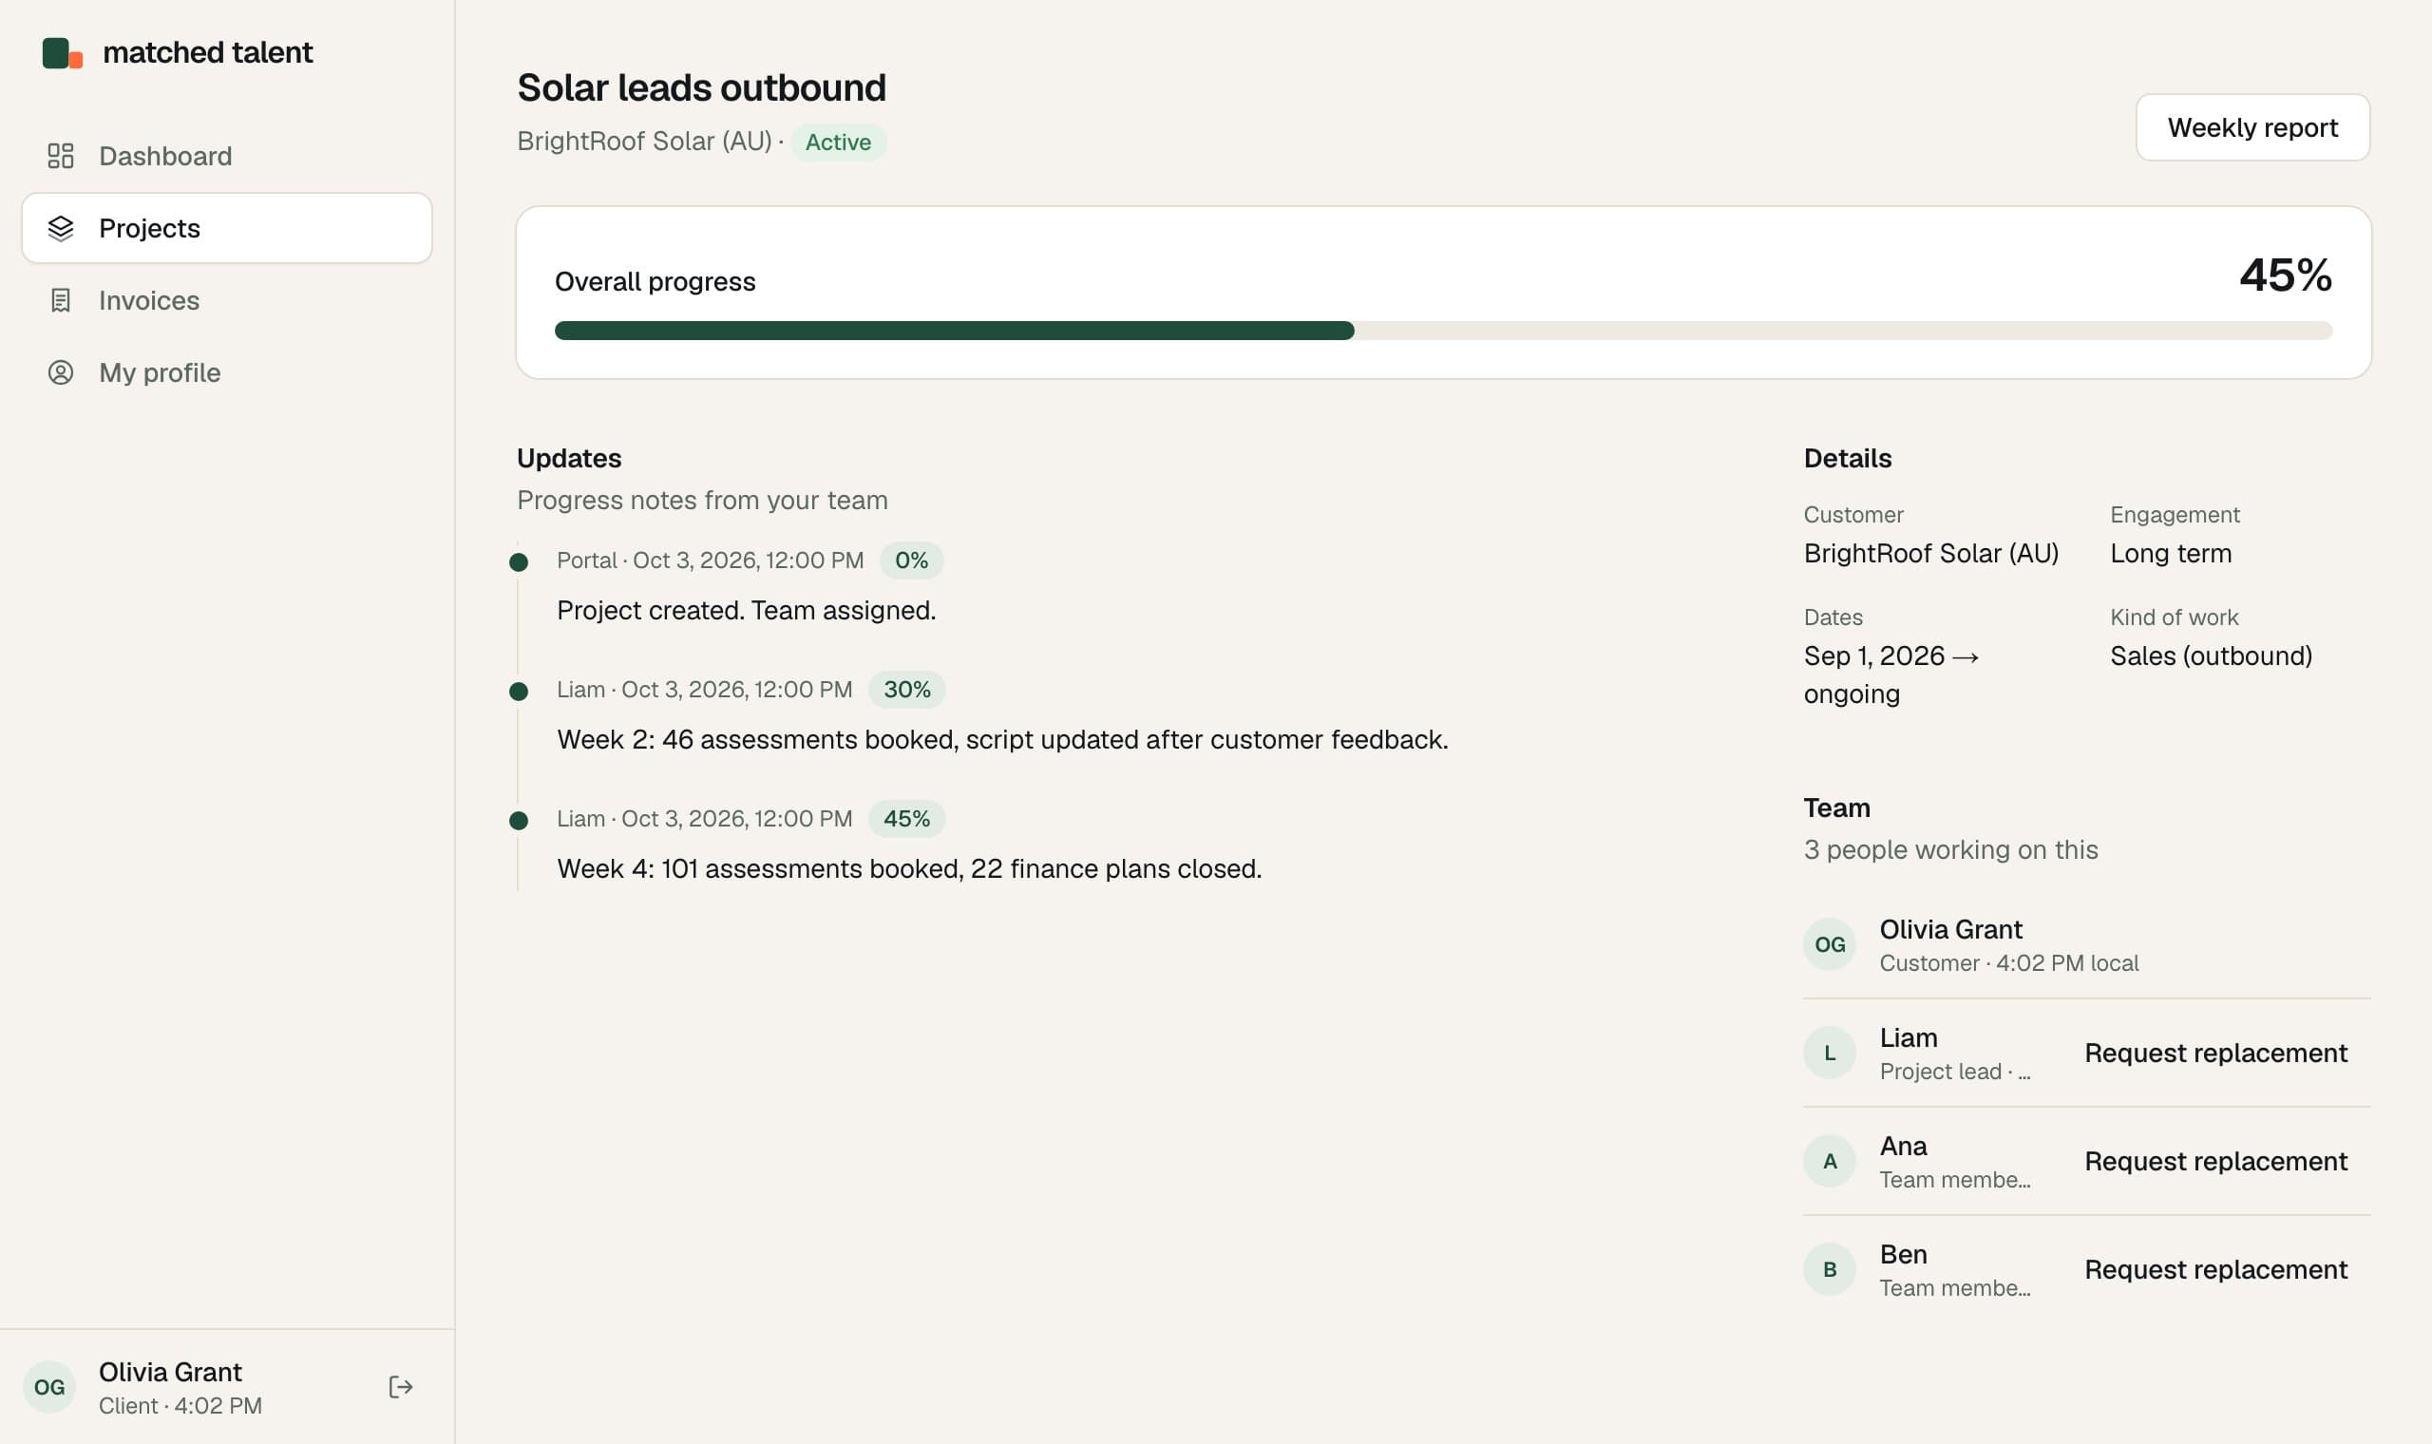This screenshot has width=2432, height=1444.
Task: Click Ana's A avatar
Action: [x=1829, y=1161]
